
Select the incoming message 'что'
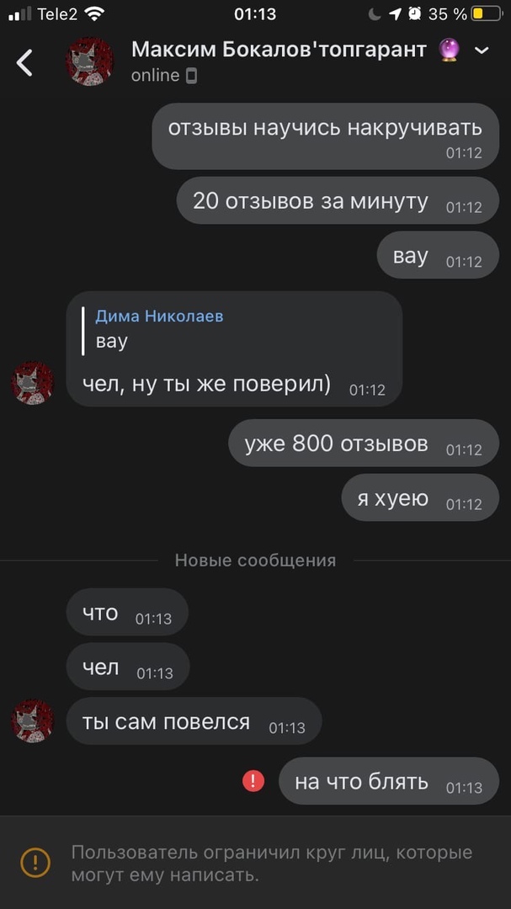(x=127, y=612)
